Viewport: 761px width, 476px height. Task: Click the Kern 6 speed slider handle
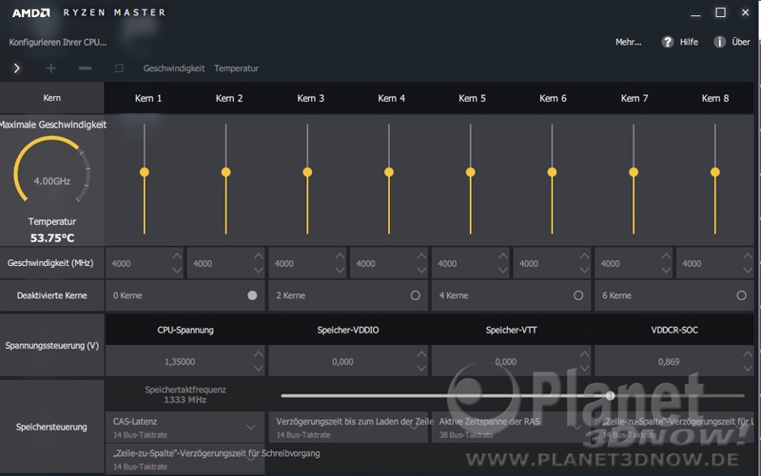coord(552,172)
